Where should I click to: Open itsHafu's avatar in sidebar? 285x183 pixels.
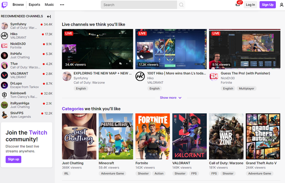pos(5,55)
